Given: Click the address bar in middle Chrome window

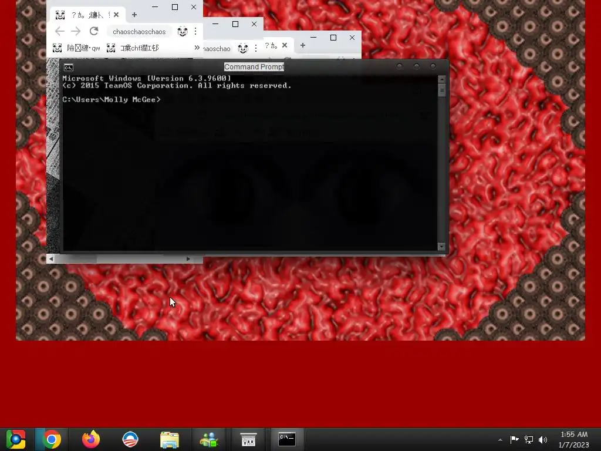Looking at the screenshot, I should [217, 49].
